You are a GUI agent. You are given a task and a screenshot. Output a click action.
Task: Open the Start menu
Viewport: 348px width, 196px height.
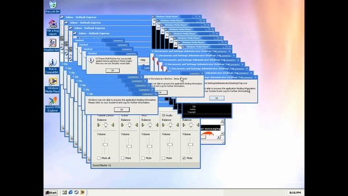51,193
